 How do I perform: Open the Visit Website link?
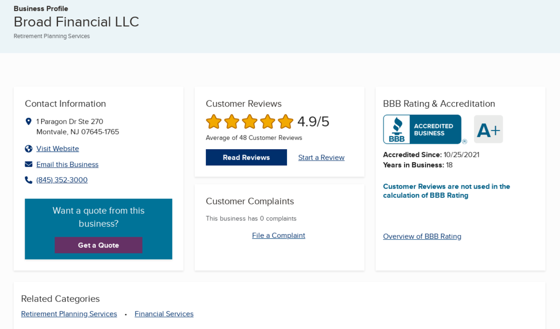58,149
